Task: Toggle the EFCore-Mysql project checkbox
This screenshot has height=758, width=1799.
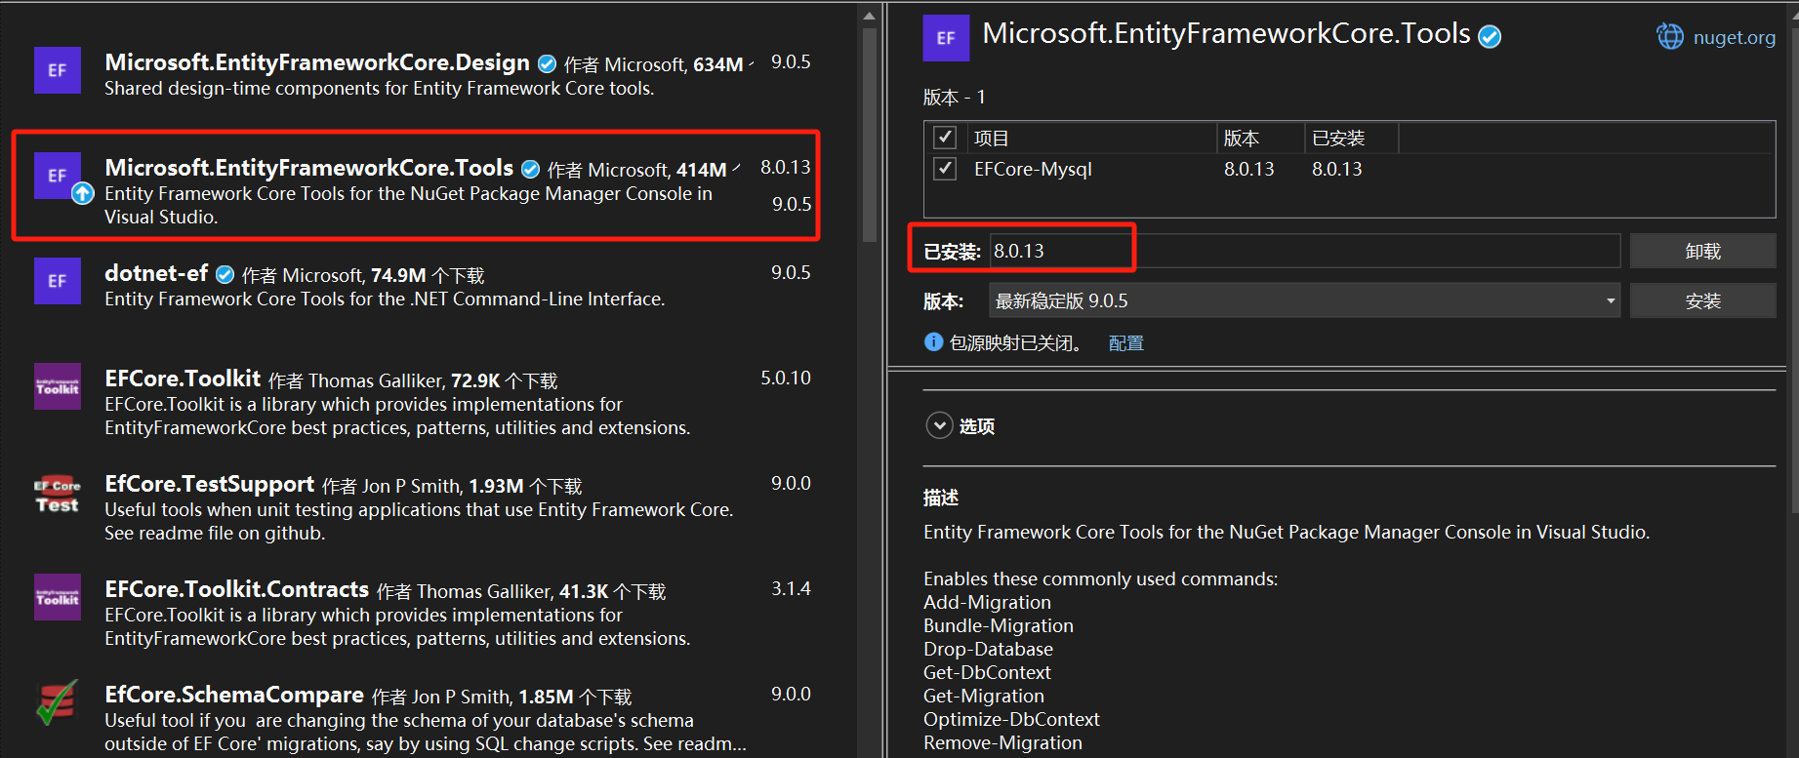Action: tap(945, 169)
